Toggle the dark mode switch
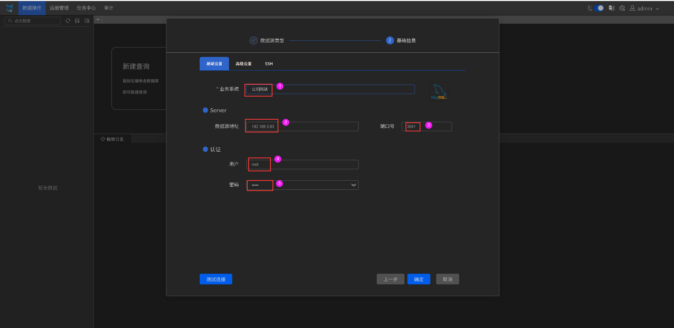Viewport: 674px width, 328px height. coord(599,8)
